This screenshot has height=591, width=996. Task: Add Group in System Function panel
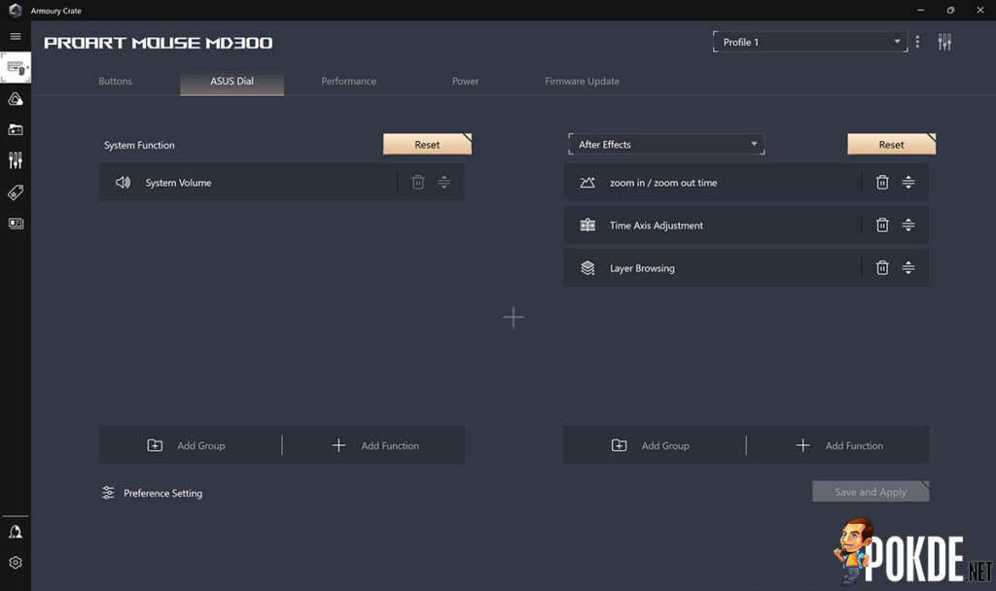186,445
